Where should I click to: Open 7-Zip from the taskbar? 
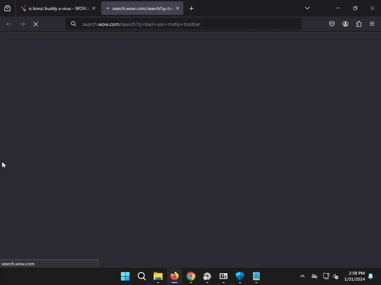coord(224,276)
